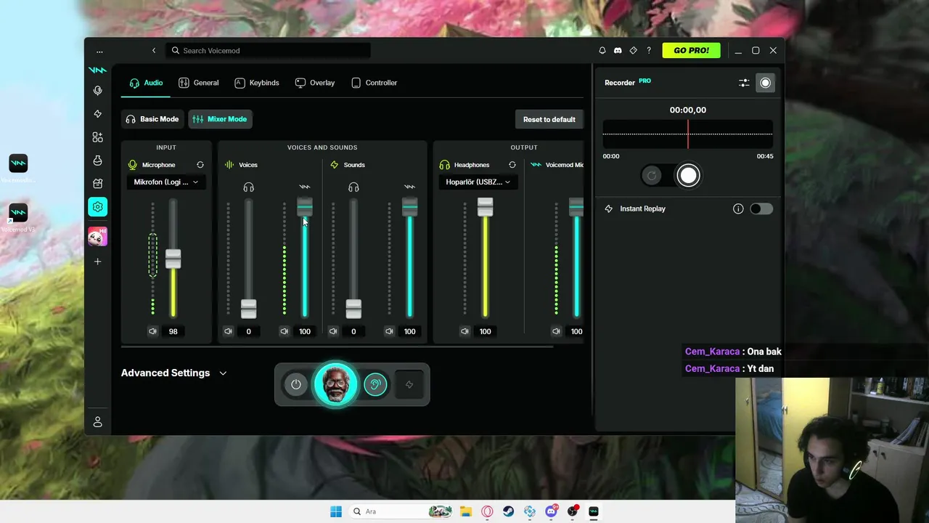Click the Recorder replay circular arrow button
The image size is (929, 523).
pyautogui.click(x=652, y=175)
